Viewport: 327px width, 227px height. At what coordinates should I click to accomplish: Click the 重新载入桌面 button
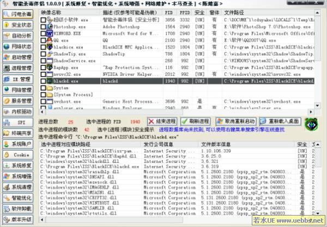280,121
